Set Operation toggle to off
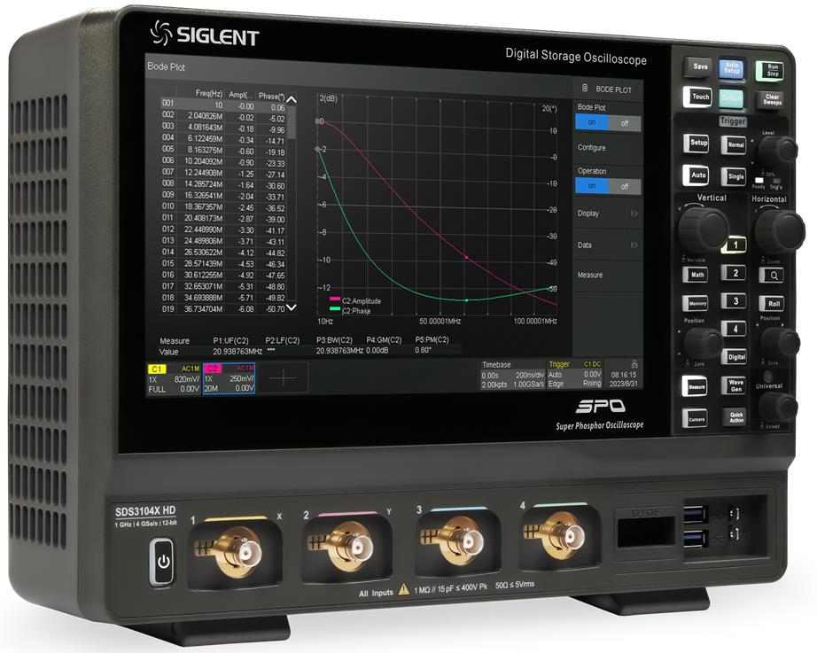 click(x=625, y=186)
